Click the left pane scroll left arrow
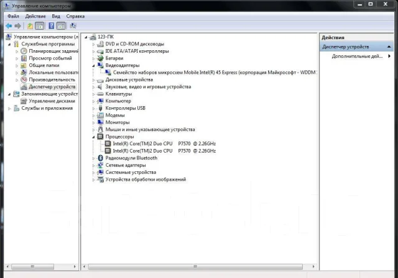The image size is (398, 278). (x=7, y=267)
